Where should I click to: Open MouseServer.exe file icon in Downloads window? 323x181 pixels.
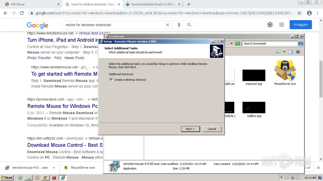coord(285,72)
